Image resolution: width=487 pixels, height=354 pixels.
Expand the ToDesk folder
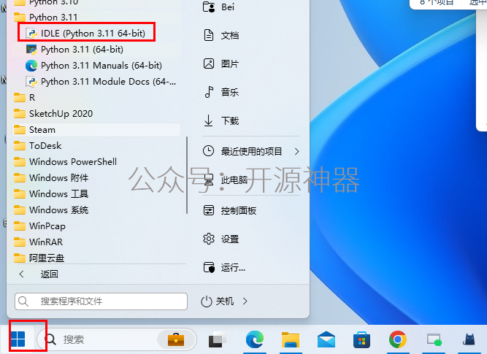[x=37, y=146]
